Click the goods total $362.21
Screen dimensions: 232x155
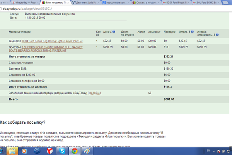(168, 57)
